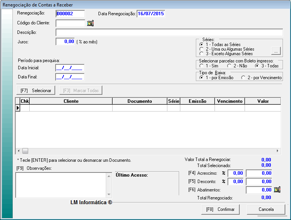This screenshot has height=220, width=291.
Task: Select '1 - Todas as Séries' option
Action: point(201,45)
